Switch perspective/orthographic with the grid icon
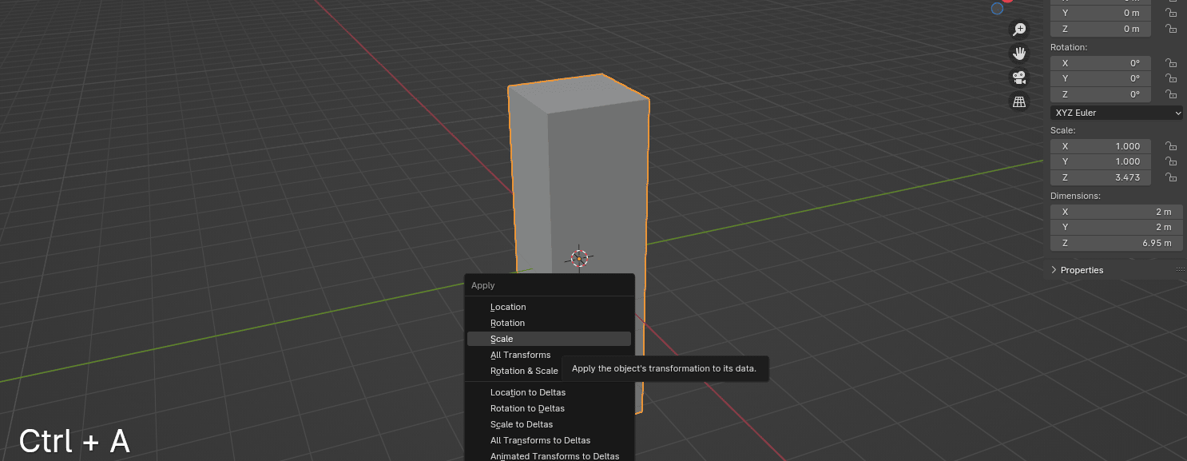Image resolution: width=1187 pixels, height=461 pixels. pyautogui.click(x=1019, y=101)
